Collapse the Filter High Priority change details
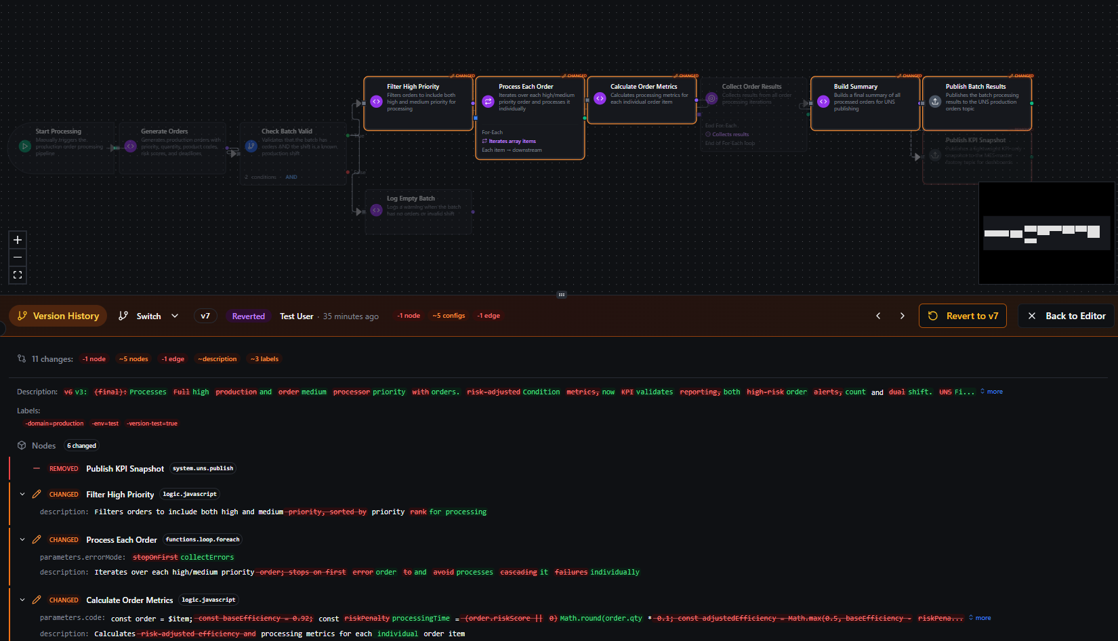 (22, 494)
